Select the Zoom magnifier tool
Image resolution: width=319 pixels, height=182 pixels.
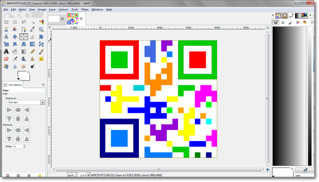41,29
